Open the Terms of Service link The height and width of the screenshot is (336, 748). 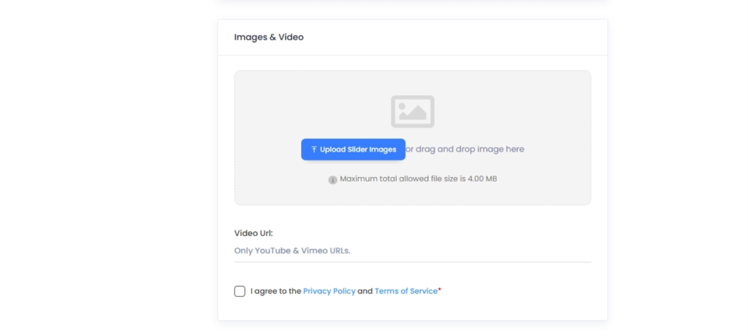(x=406, y=292)
